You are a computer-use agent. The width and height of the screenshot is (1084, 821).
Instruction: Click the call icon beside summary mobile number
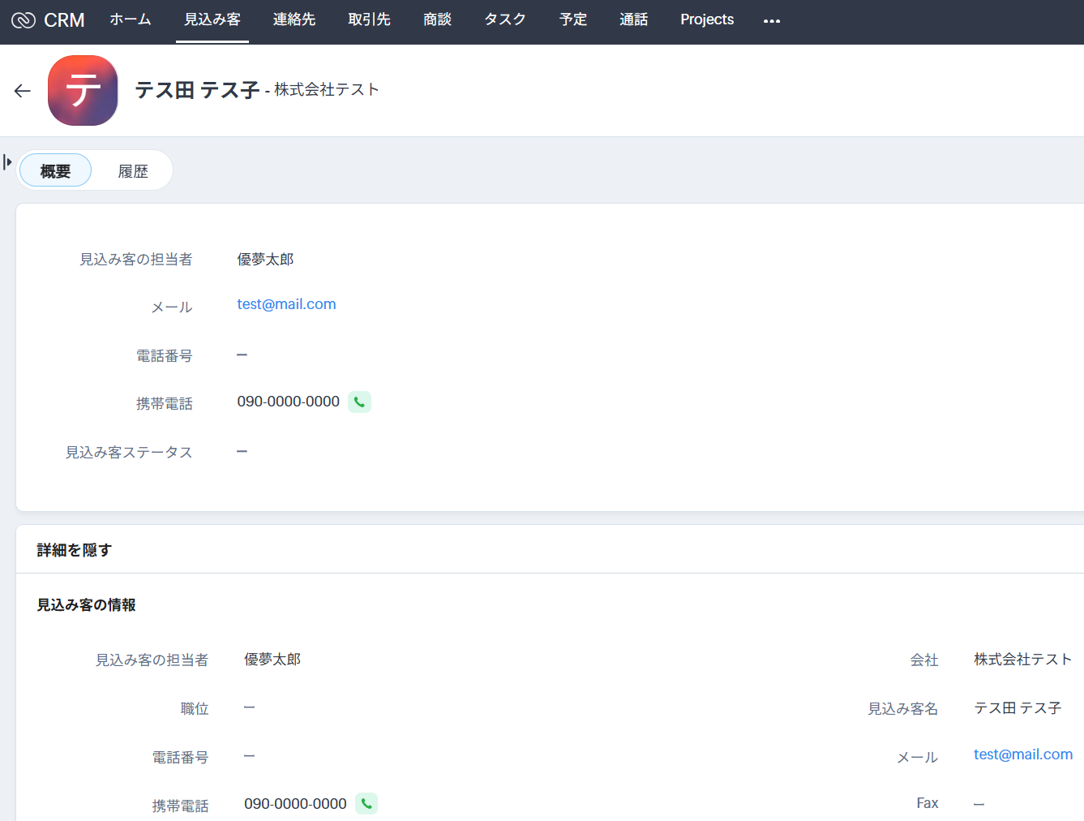tap(359, 402)
